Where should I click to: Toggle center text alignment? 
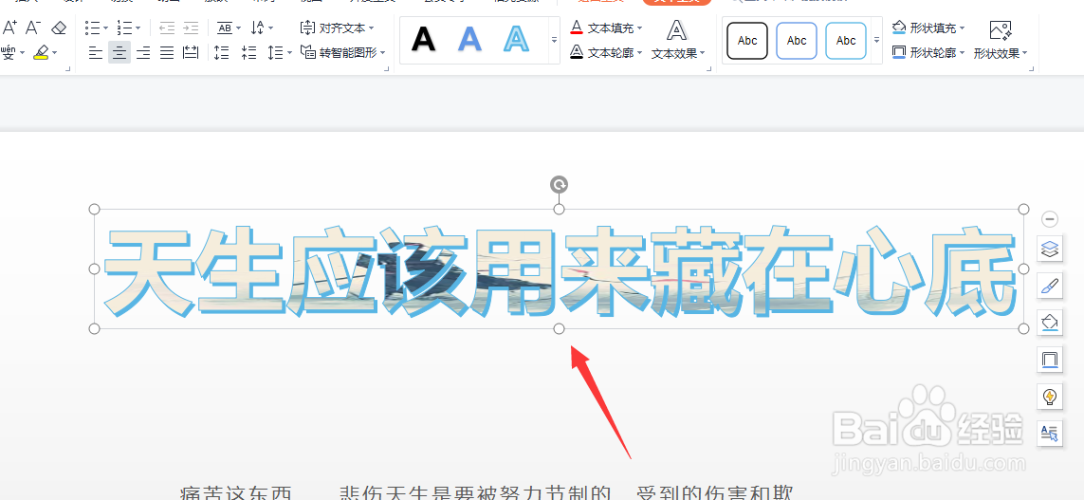tap(119, 52)
